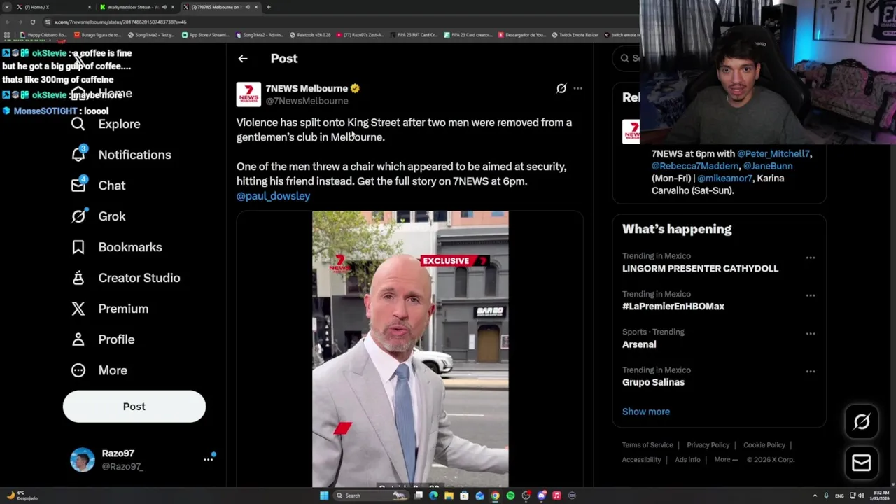Image resolution: width=896 pixels, height=504 pixels.
Task: Play the embedded 7NEWS video
Action: click(x=410, y=349)
